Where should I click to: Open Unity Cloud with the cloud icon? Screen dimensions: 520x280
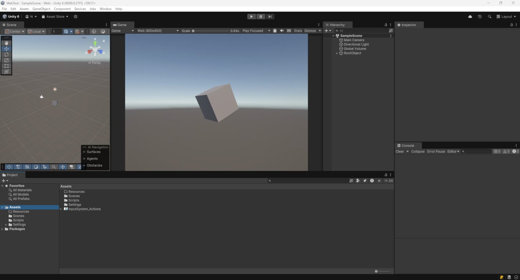[470, 16]
